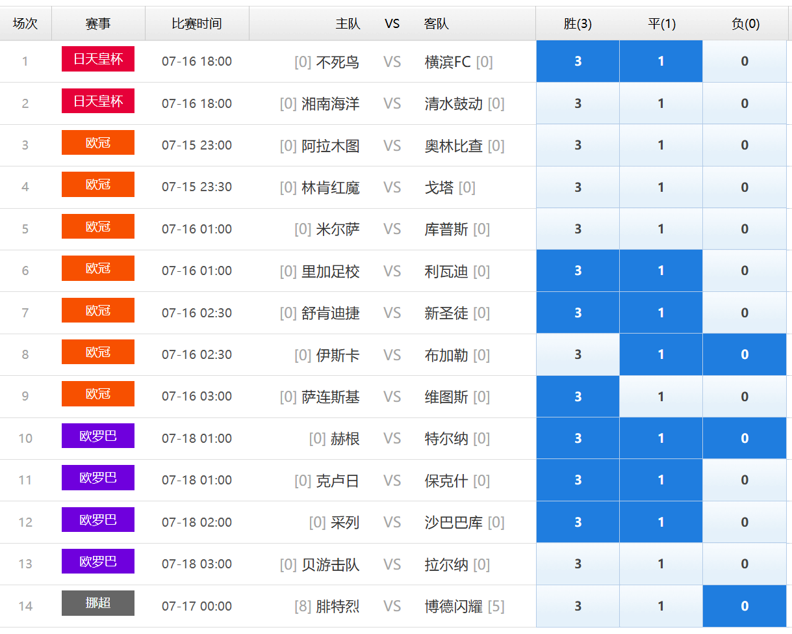Click 日天皇杯 league tag in row 2
The width and height of the screenshot is (792, 634).
[98, 101]
